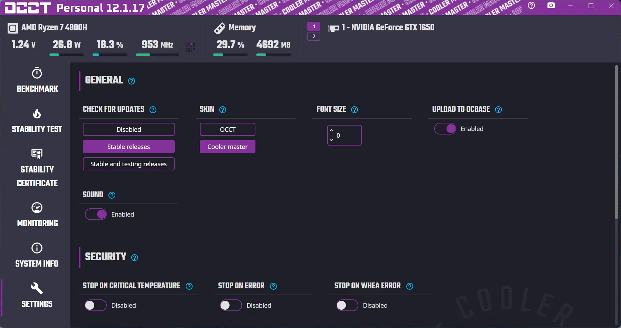This screenshot has width=621, height=328.
Task: Decrease font size with down arrow
Action: (x=331, y=140)
